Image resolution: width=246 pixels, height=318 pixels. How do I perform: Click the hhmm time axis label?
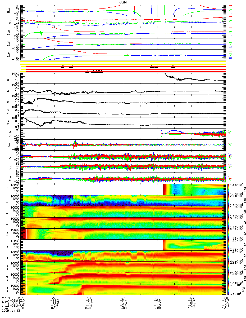pyautogui.click(x=6, y=308)
